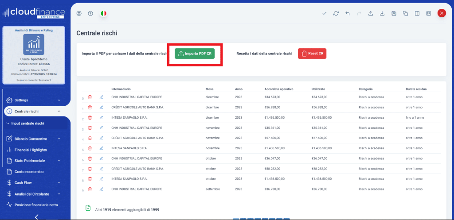Click the Utilizzato column header
Viewport: 454px width, 220px height.
click(318, 89)
